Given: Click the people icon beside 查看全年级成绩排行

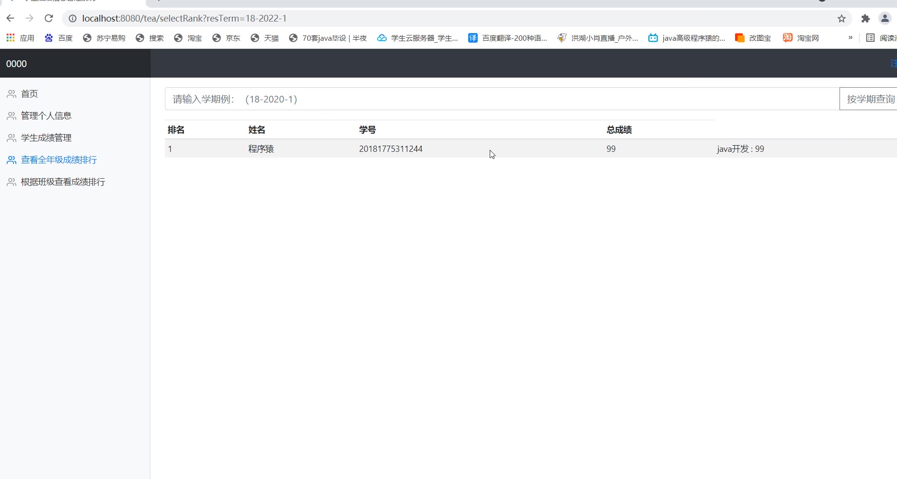Looking at the screenshot, I should 11,160.
